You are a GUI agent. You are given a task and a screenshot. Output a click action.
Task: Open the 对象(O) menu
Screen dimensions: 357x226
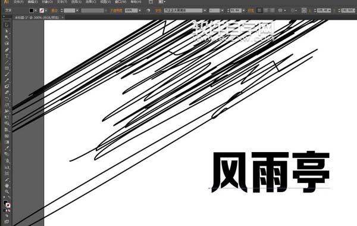[48, 2]
